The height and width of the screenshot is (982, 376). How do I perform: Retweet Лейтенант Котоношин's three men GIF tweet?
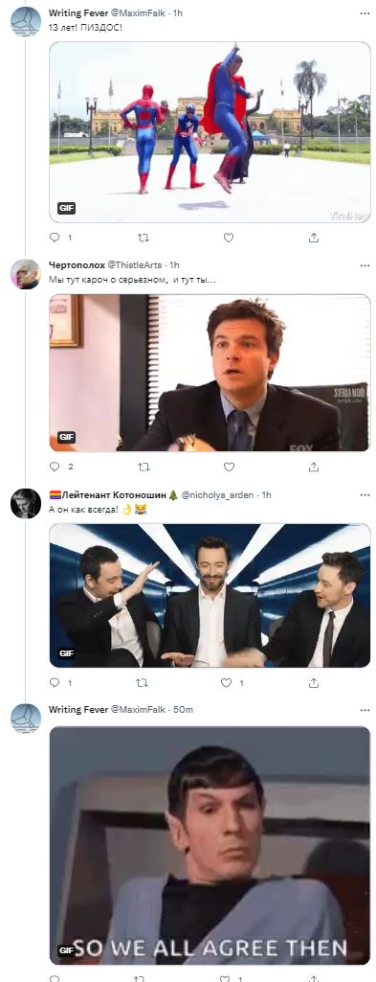coord(144,683)
